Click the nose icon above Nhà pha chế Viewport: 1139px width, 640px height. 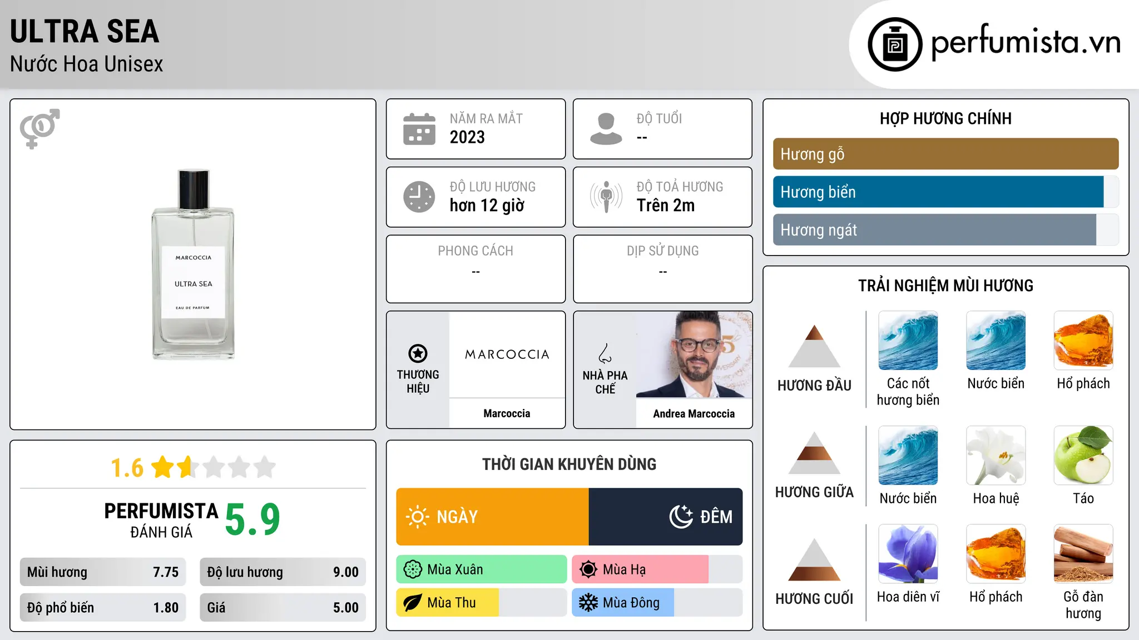point(605,353)
